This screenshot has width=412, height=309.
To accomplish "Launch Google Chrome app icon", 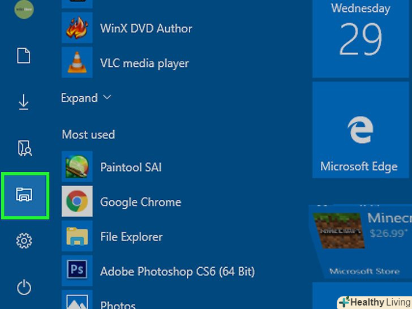I will coord(77,201).
